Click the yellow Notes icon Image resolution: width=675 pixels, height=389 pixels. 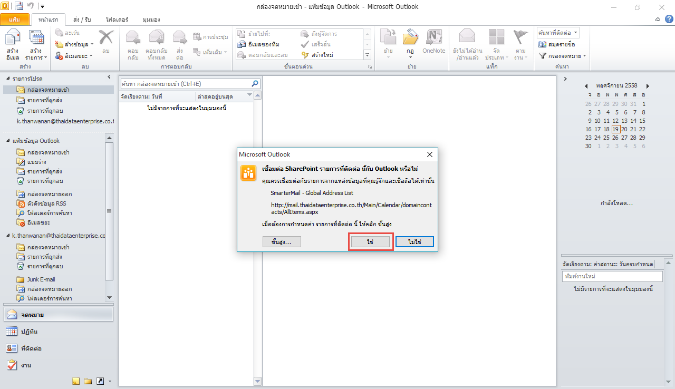[76, 381]
